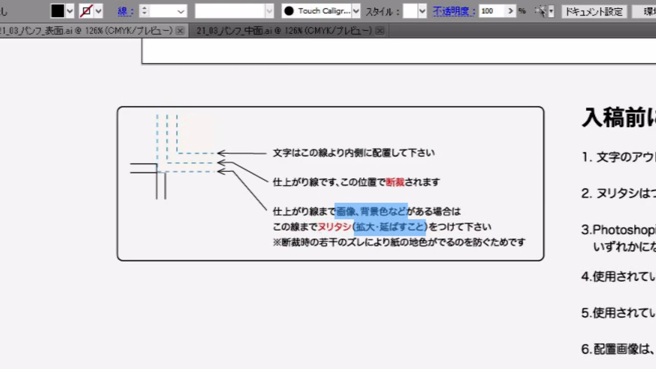Close the 21_03_パンフ_表面.ai document tab

180,31
